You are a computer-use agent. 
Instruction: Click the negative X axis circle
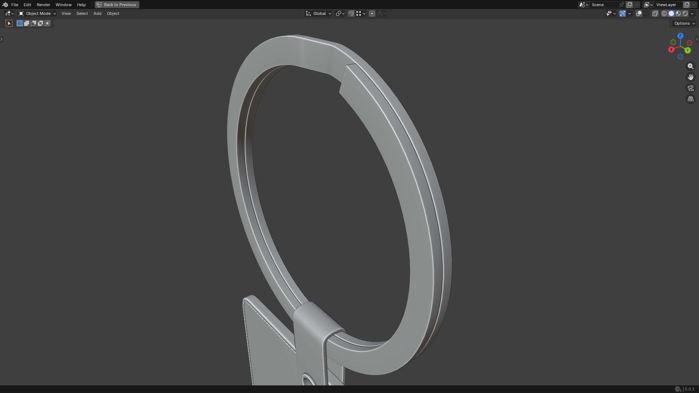click(x=689, y=43)
